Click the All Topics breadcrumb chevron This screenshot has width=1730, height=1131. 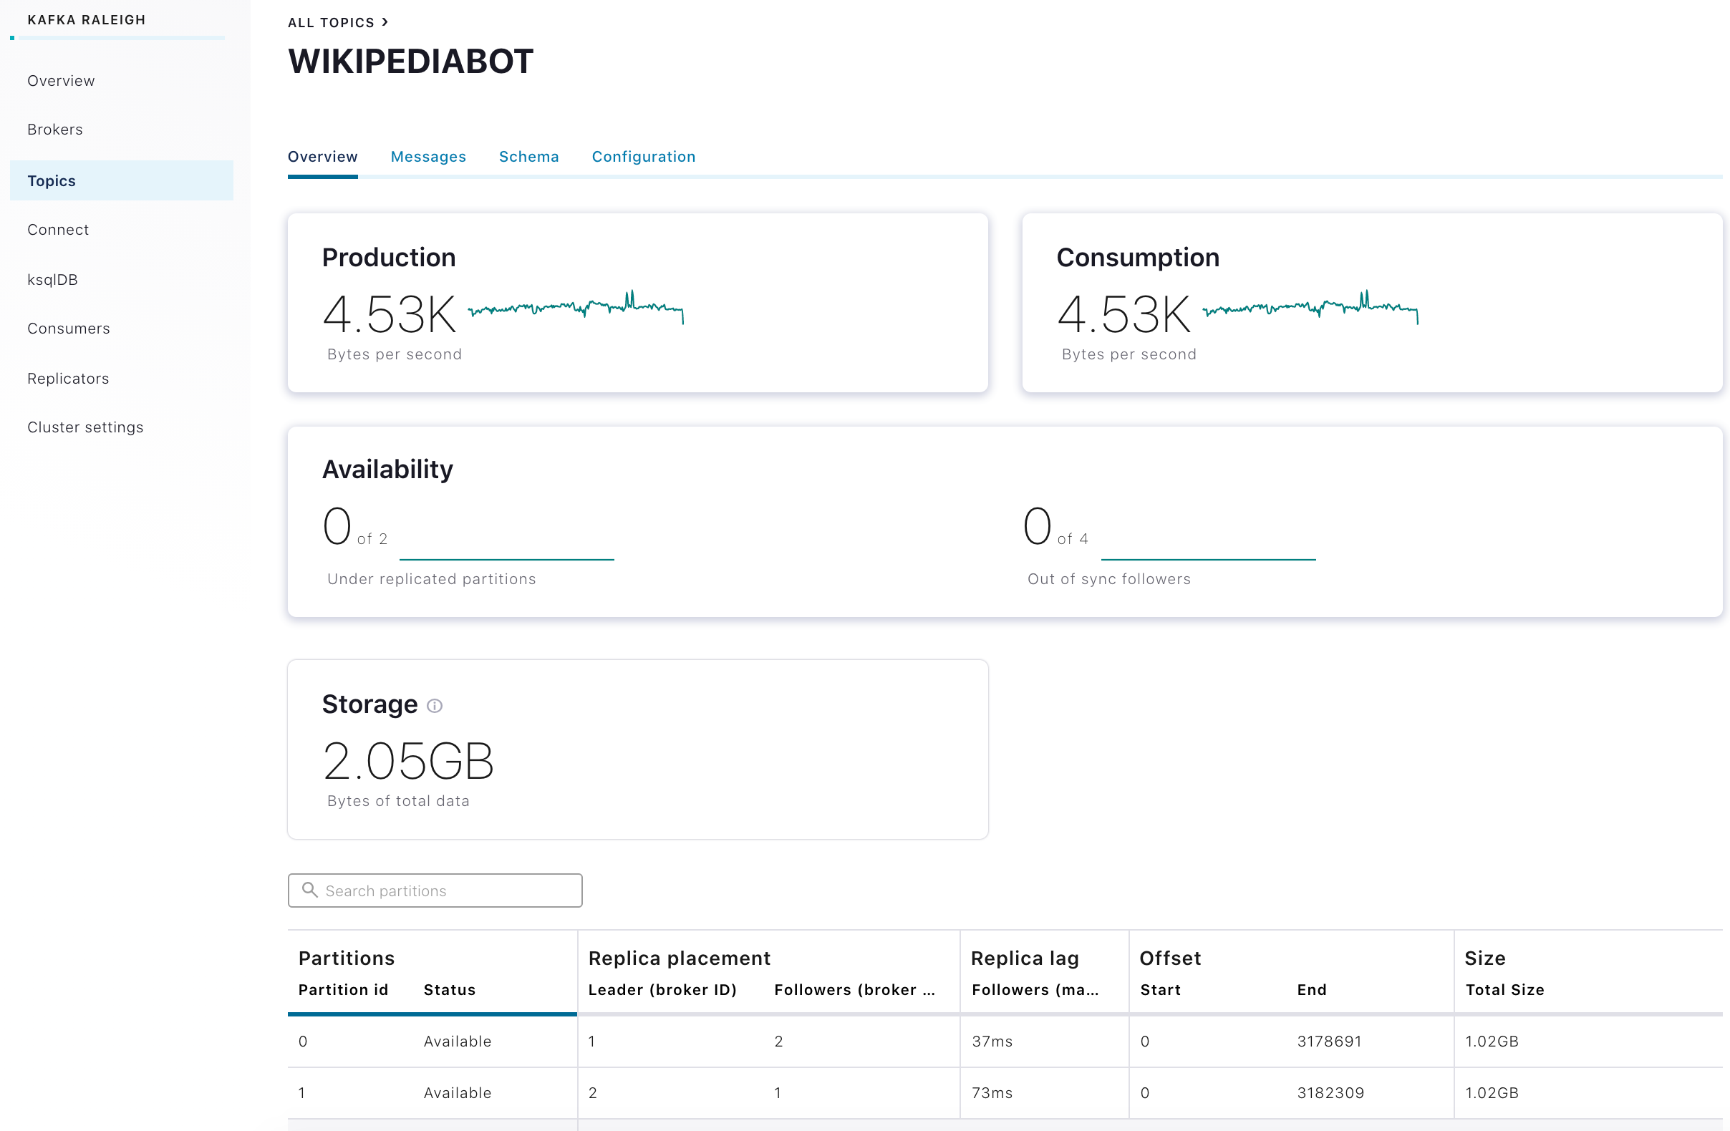[x=385, y=22]
